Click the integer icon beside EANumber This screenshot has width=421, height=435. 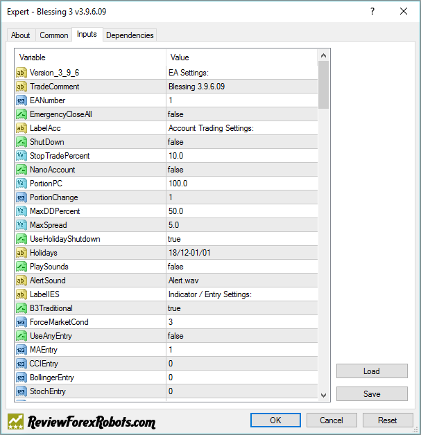[22, 100]
